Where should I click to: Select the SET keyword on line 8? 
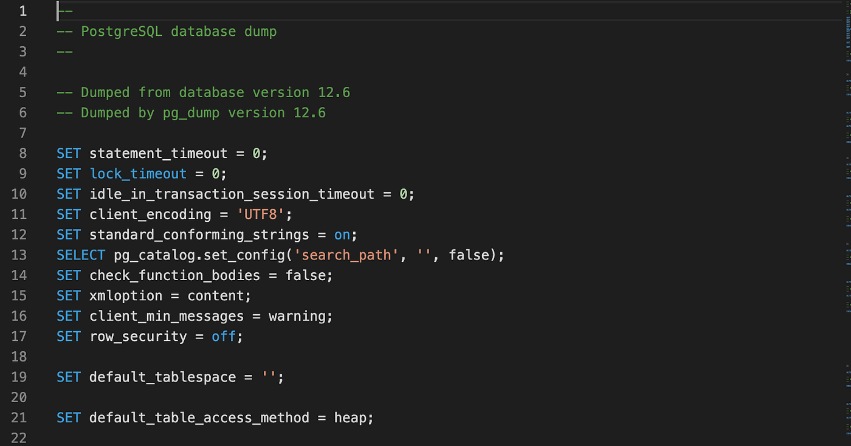[68, 153]
